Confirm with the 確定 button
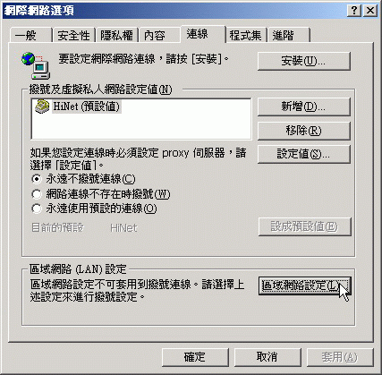The height and width of the screenshot is (375, 382). pos(195,357)
